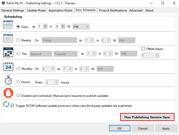
Task: Select the Monthly schedule radio button
Action: pyautogui.click(x=18, y=69)
